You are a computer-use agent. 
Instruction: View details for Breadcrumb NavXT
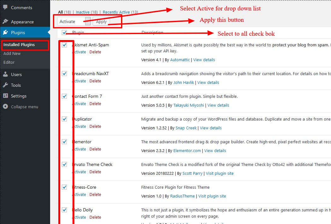[208, 82]
